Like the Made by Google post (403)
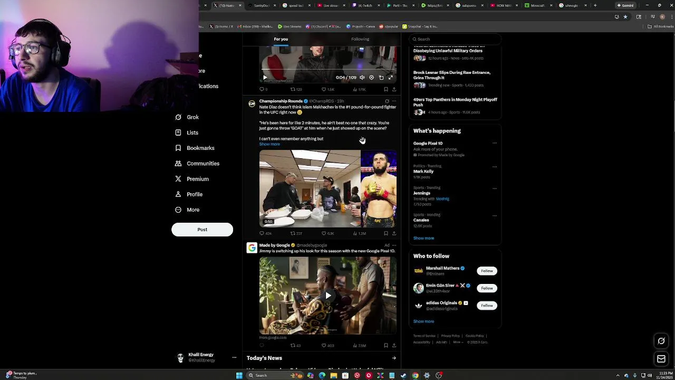Viewport: 675px width, 380px height. (x=327, y=346)
